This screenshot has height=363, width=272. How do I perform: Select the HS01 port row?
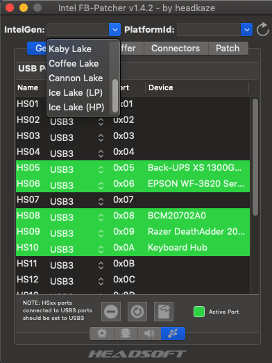tap(133, 104)
